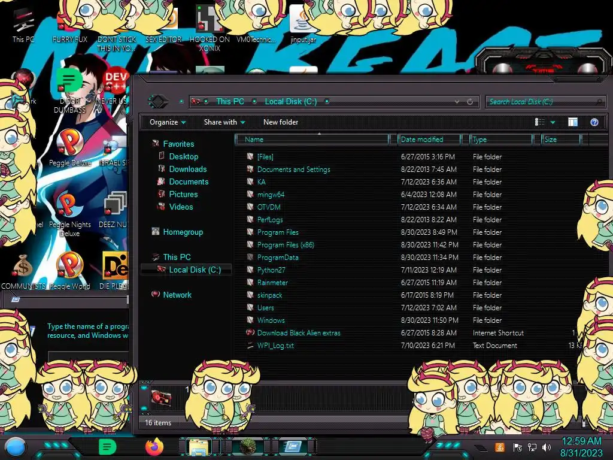Click the refresh icon in address bar

470,102
